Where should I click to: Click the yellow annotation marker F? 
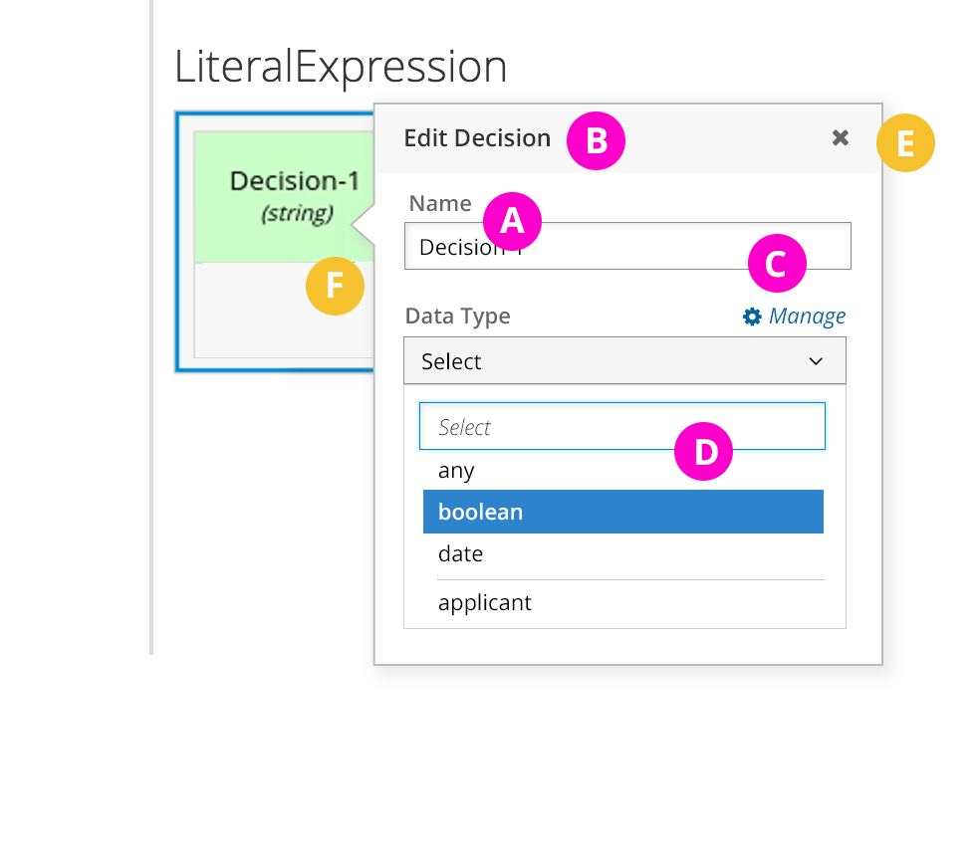(335, 287)
